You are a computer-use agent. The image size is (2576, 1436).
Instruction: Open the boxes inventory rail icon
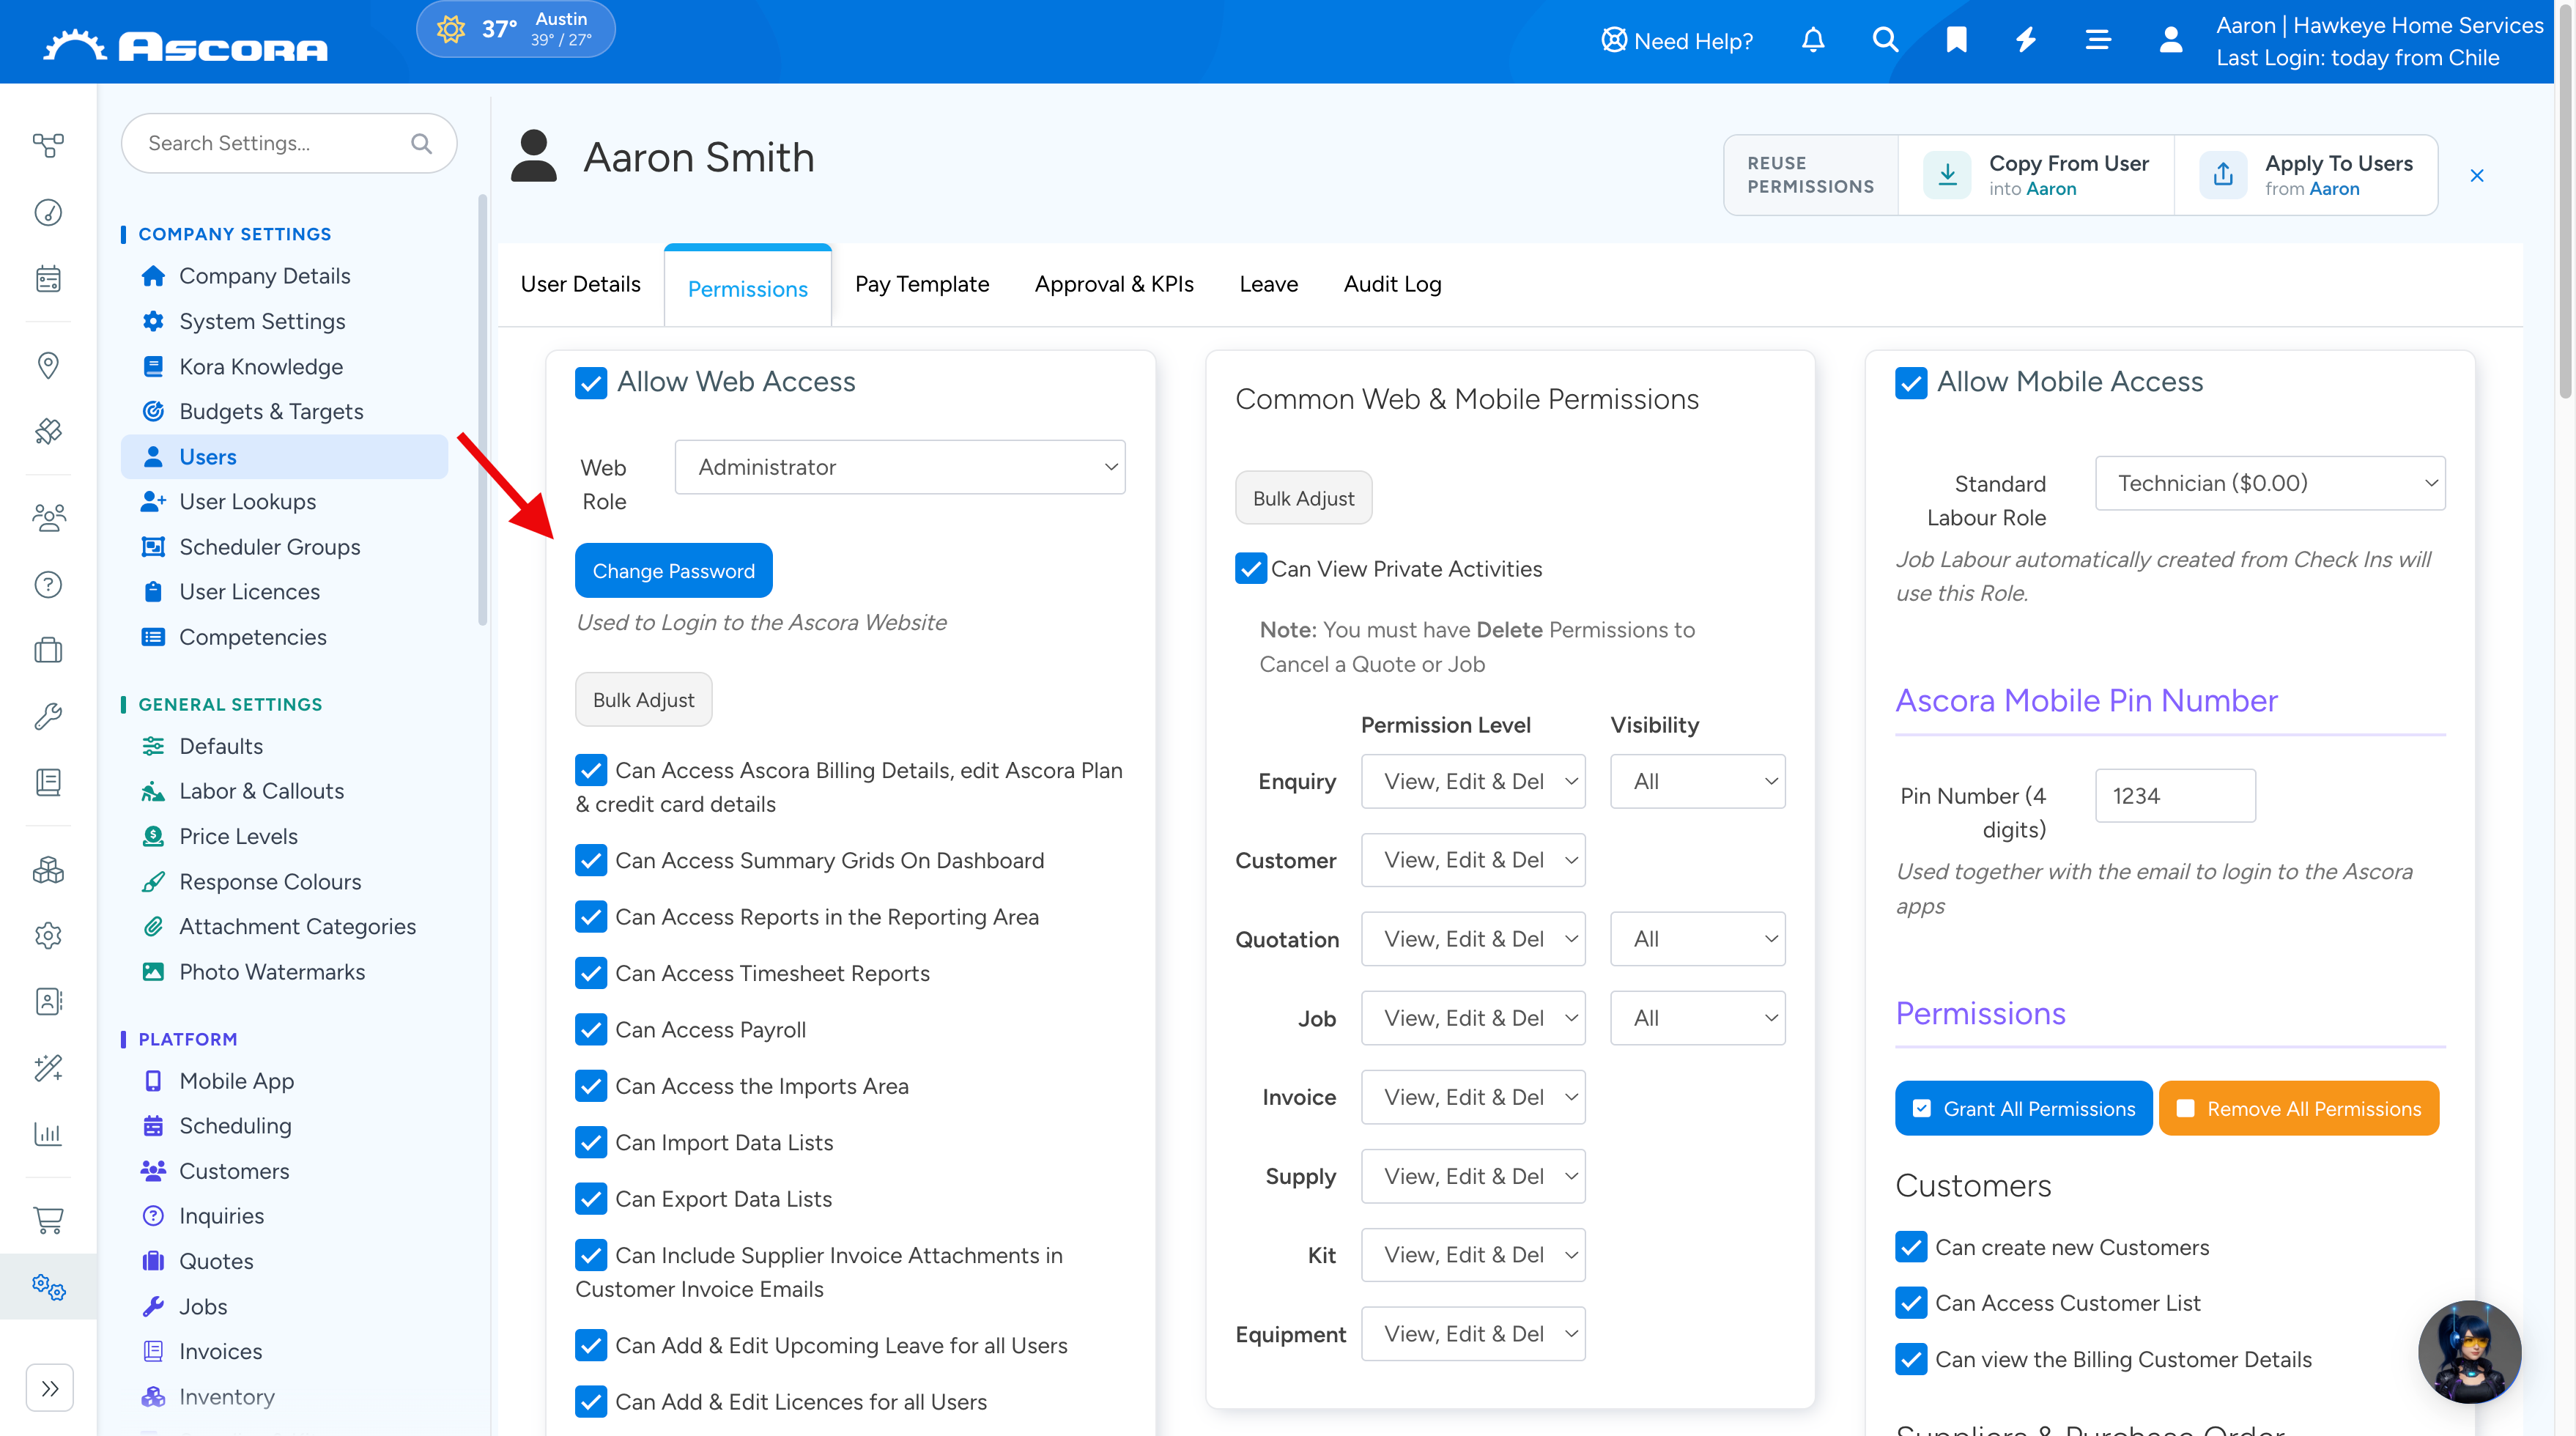point(48,870)
